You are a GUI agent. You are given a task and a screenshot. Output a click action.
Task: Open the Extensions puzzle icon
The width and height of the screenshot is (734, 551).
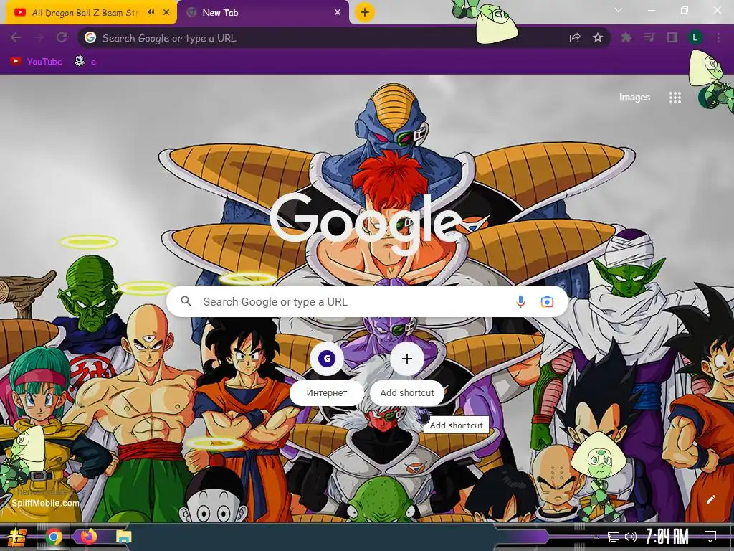(626, 38)
